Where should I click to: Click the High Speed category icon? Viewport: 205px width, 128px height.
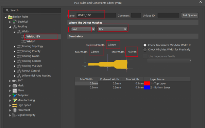pyautogui.click(x=15, y=105)
